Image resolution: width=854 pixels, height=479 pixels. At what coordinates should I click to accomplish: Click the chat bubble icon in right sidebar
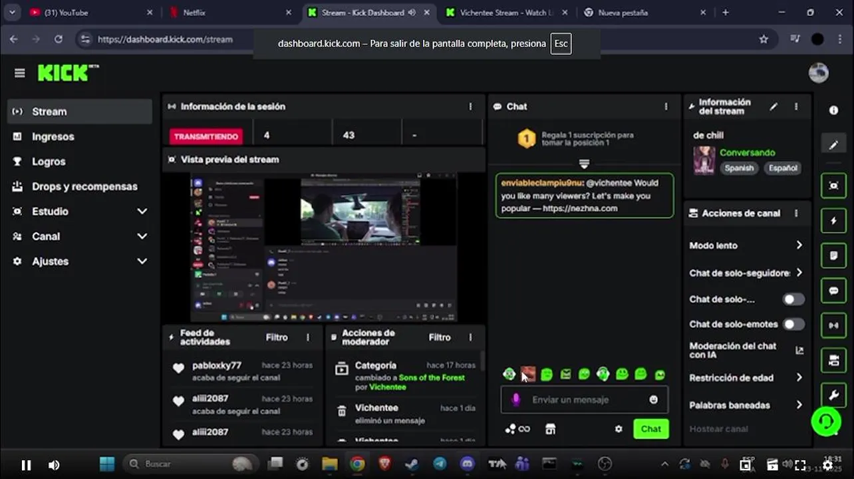(833, 291)
